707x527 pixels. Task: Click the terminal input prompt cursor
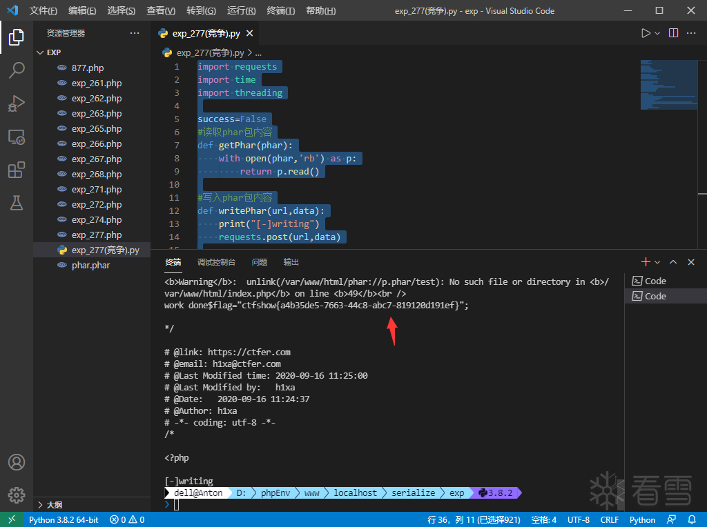[176, 504]
